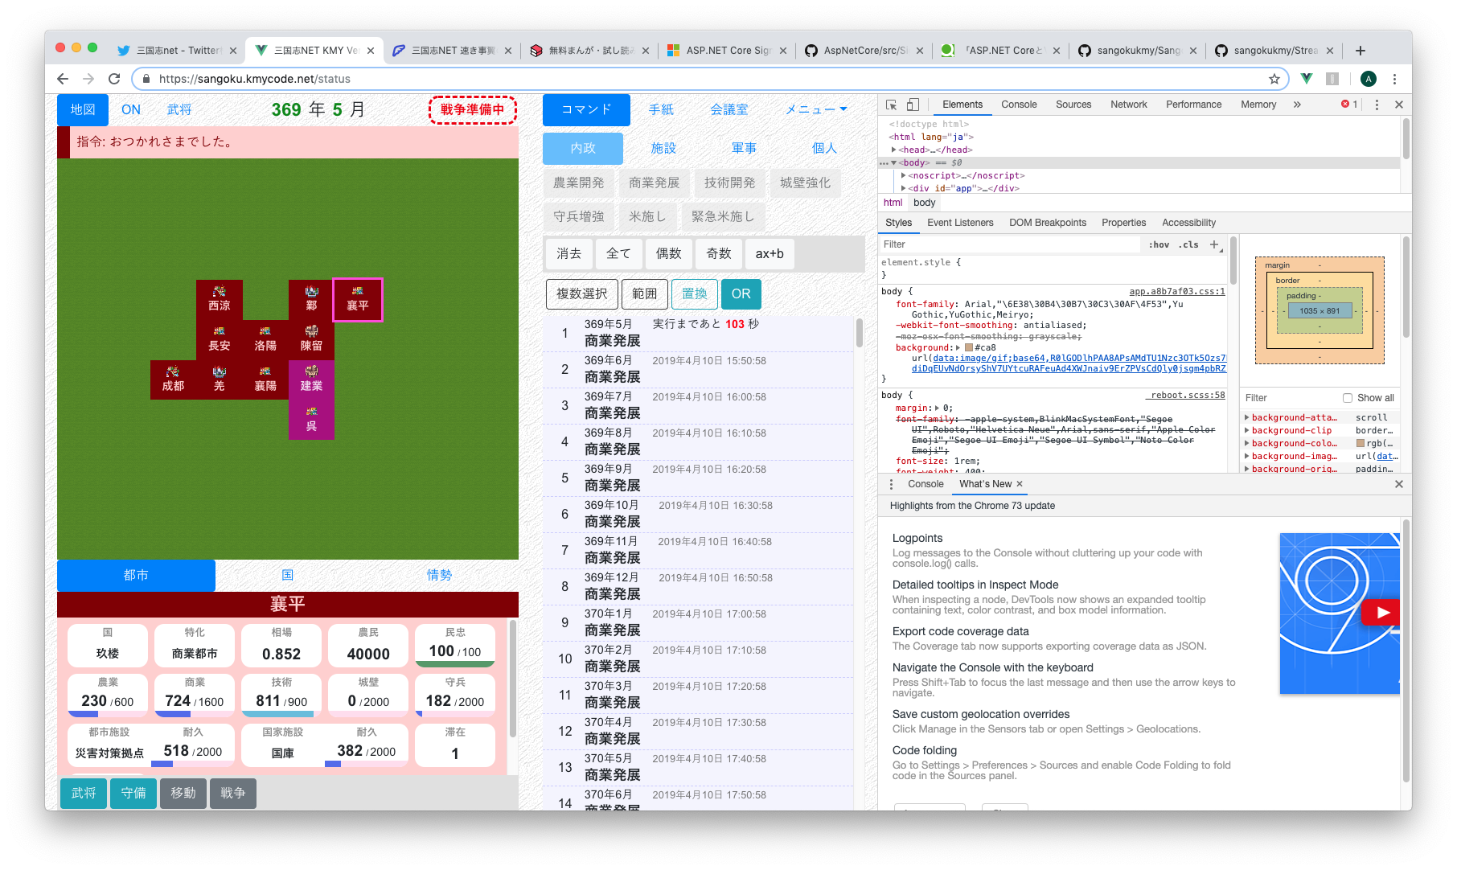Reload the page with the refresh icon
Screen dimensions: 1457x870
click(x=114, y=79)
